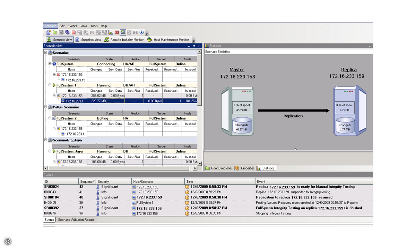Click the editing icon beside FullSystem 2
The width and height of the screenshot is (416, 249).
coord(54,118)
